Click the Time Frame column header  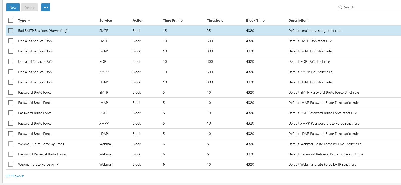[173, 20]
